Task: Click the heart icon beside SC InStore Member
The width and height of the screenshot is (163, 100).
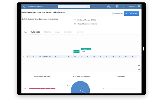Action: tap(75, 20)
